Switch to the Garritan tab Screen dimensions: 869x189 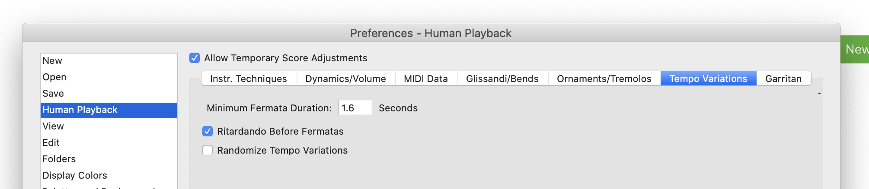783,79
